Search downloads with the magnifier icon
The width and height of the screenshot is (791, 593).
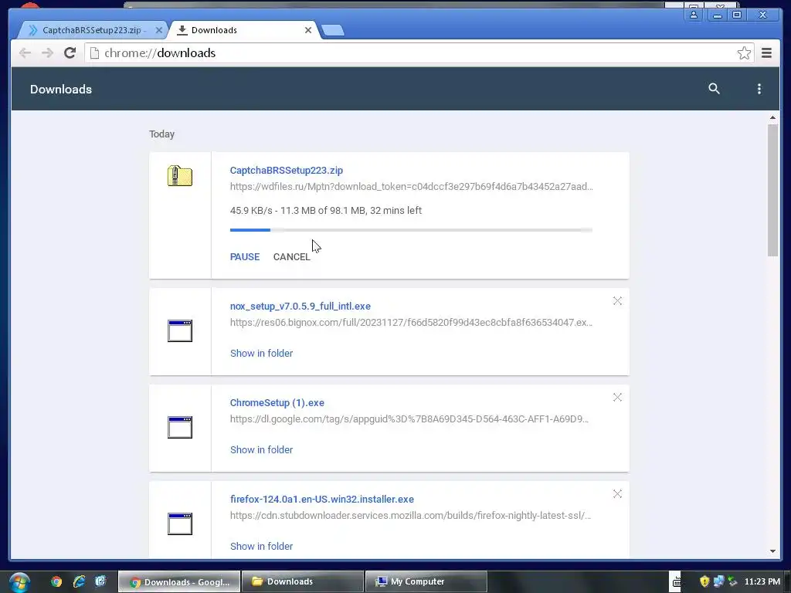click(714, 89)
